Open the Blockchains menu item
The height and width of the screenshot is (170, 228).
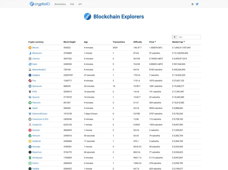pos(60,4)
